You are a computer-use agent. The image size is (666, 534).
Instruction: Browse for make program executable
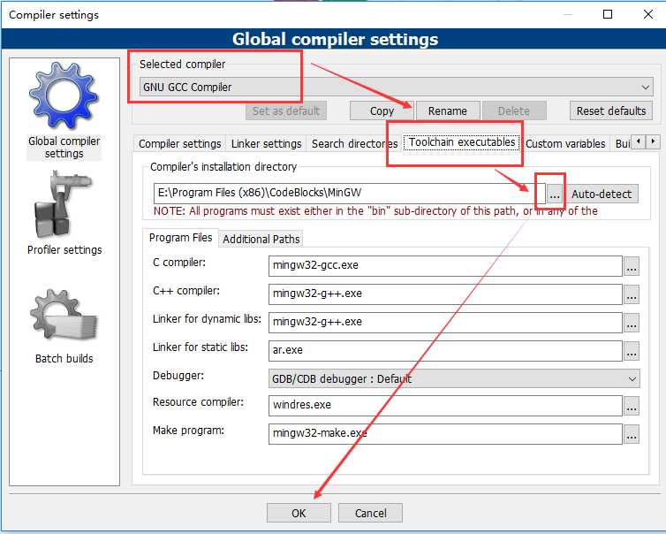point(632,434)
